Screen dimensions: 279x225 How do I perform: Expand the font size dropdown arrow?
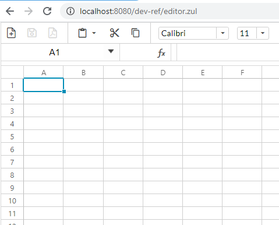tap(263, 33)
